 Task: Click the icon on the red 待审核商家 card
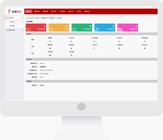pyautogui.click(x=28, y=29)
